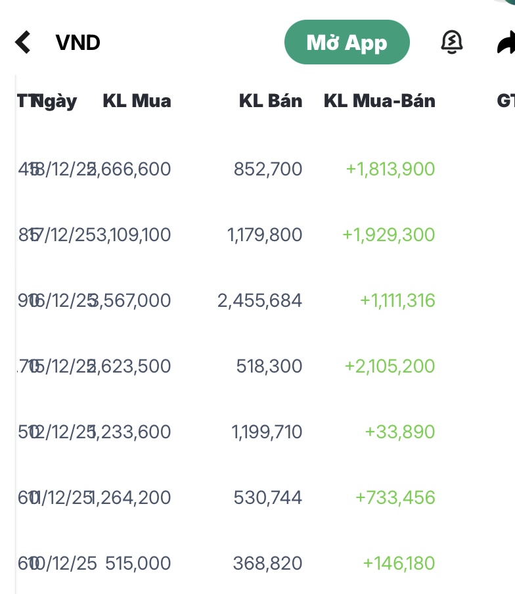This screenshot has width=515, height=594.
Task: Sort by the KL Bán column header
Action: click(x=271, y=101)
